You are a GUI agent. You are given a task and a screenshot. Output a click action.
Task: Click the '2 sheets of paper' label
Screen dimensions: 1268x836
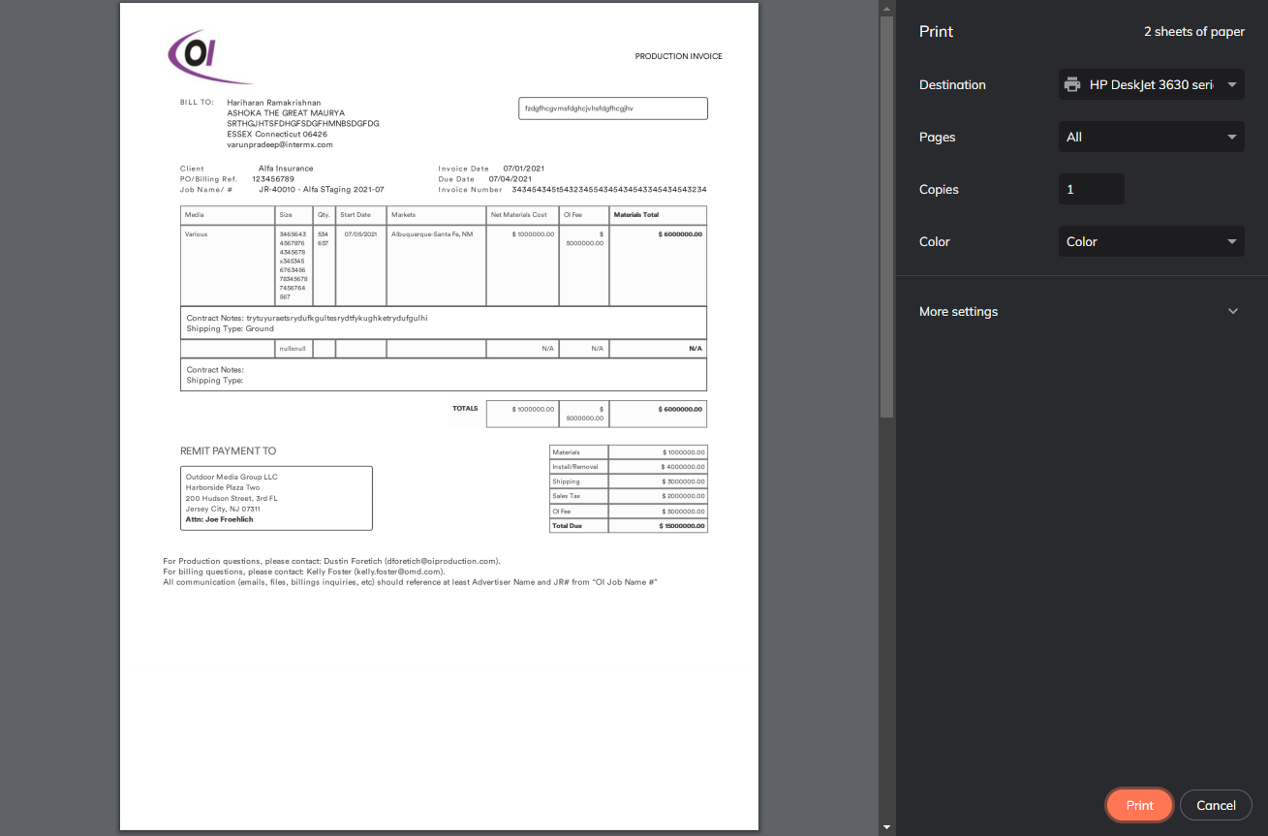(x=1194, y=32)
